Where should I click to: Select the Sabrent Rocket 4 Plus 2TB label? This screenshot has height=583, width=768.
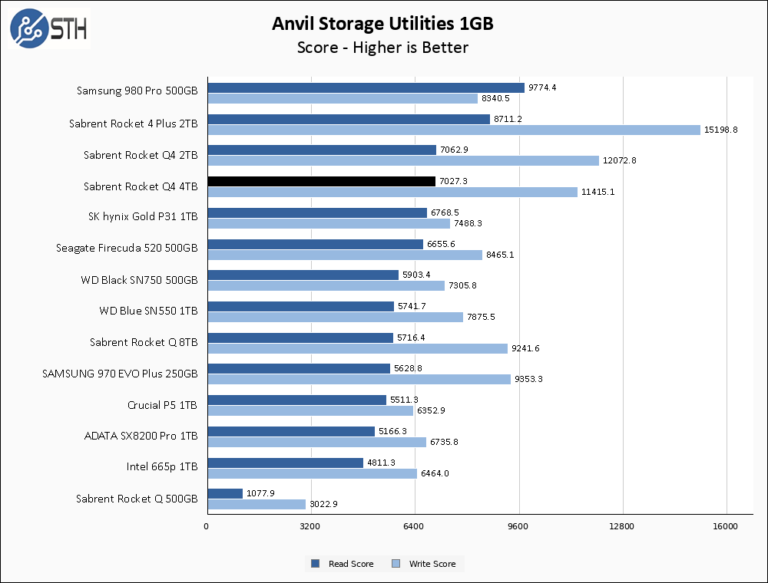[x=133, y=124]
